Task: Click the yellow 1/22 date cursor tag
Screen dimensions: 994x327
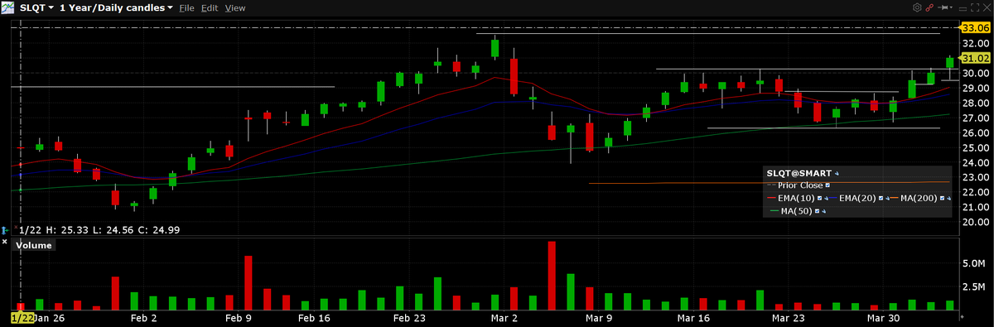Action: [22, 318]
